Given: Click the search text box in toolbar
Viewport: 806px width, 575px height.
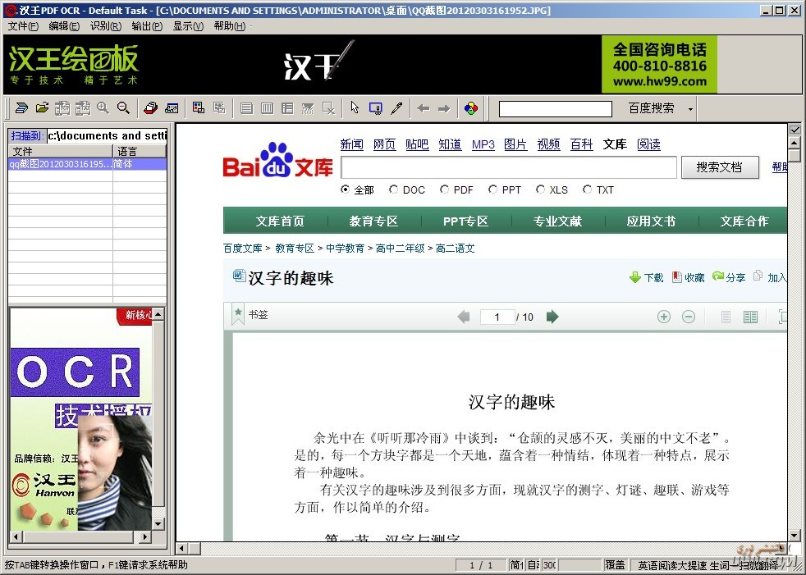Looking at the screenshot, I should (555, 109).
